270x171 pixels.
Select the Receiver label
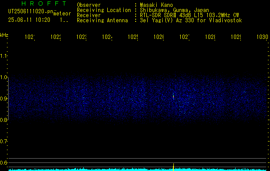tap(89, 15)
